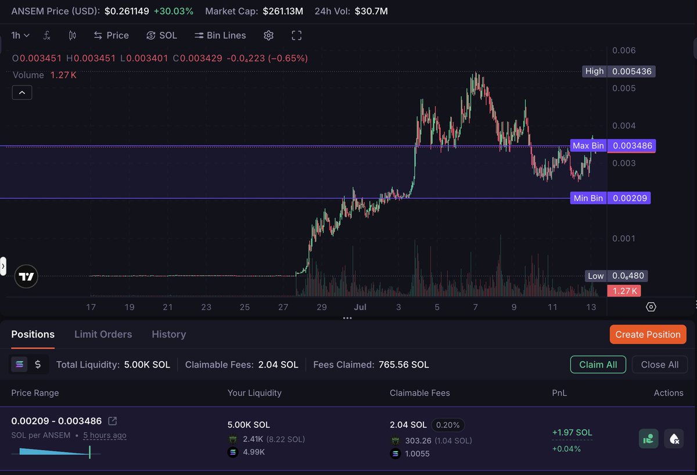Click ANSEM token icon under Claimable Fees
The height and width of the screenshot is (475, 697).
[x=396, y=441]
